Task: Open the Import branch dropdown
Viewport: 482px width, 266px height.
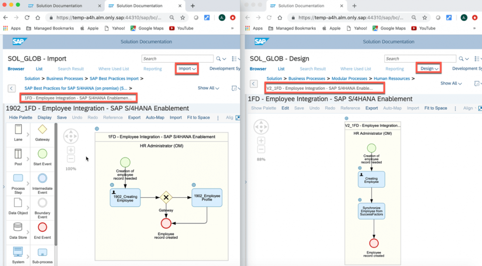Action: point(187,69)
